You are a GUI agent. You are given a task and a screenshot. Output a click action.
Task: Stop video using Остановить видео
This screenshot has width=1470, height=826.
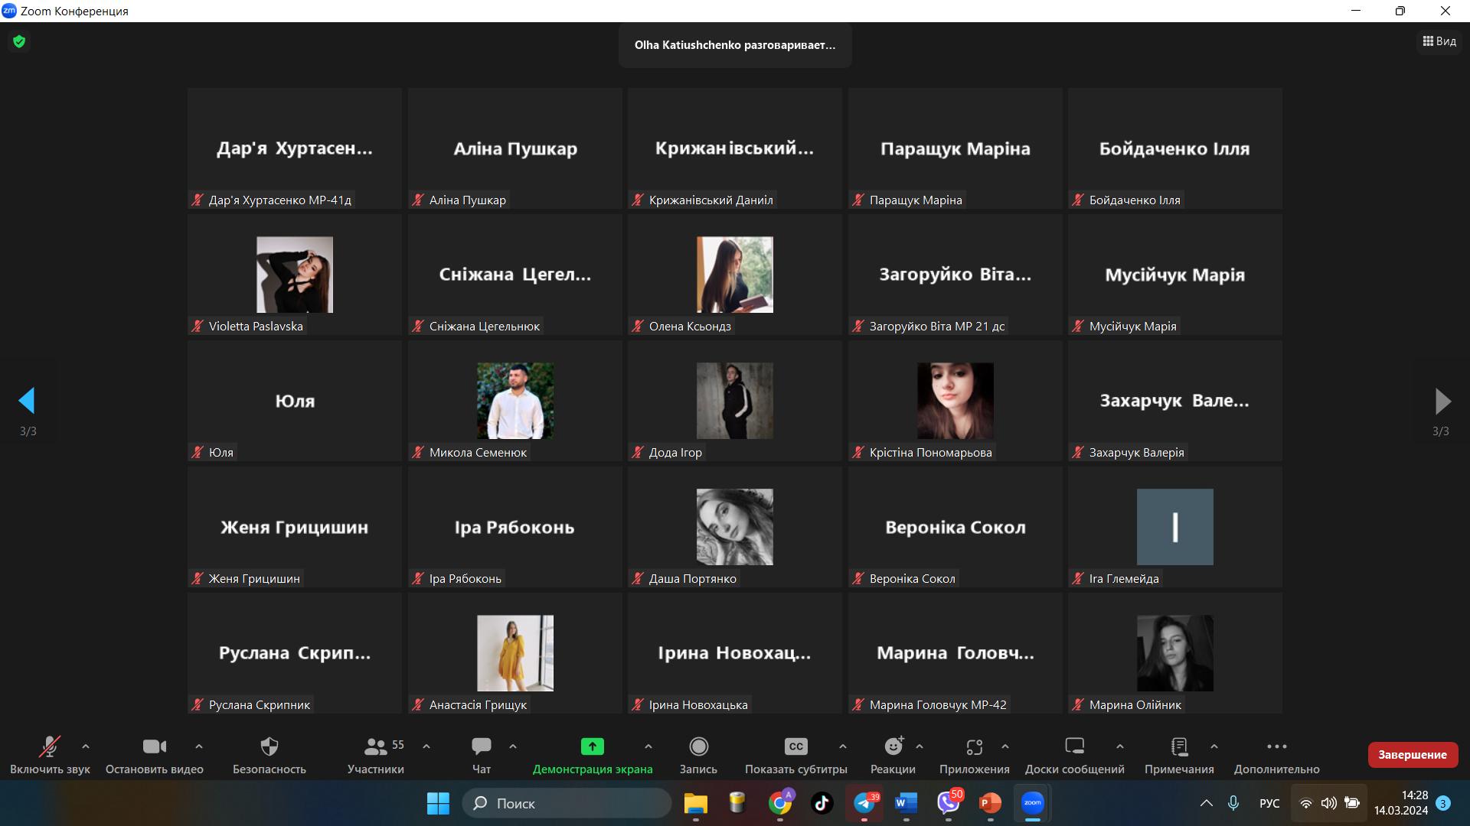(154, 746)
